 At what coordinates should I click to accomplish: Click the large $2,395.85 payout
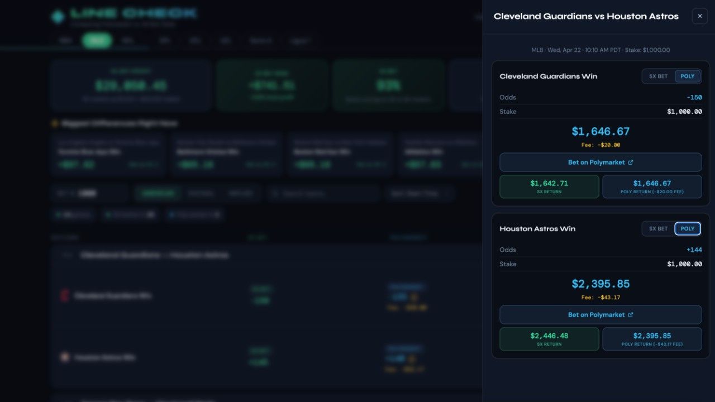(x=600, y=284)
